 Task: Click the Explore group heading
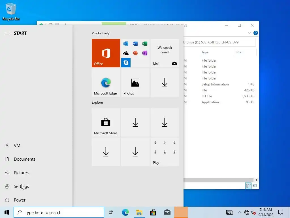click(x=97, y=102)
